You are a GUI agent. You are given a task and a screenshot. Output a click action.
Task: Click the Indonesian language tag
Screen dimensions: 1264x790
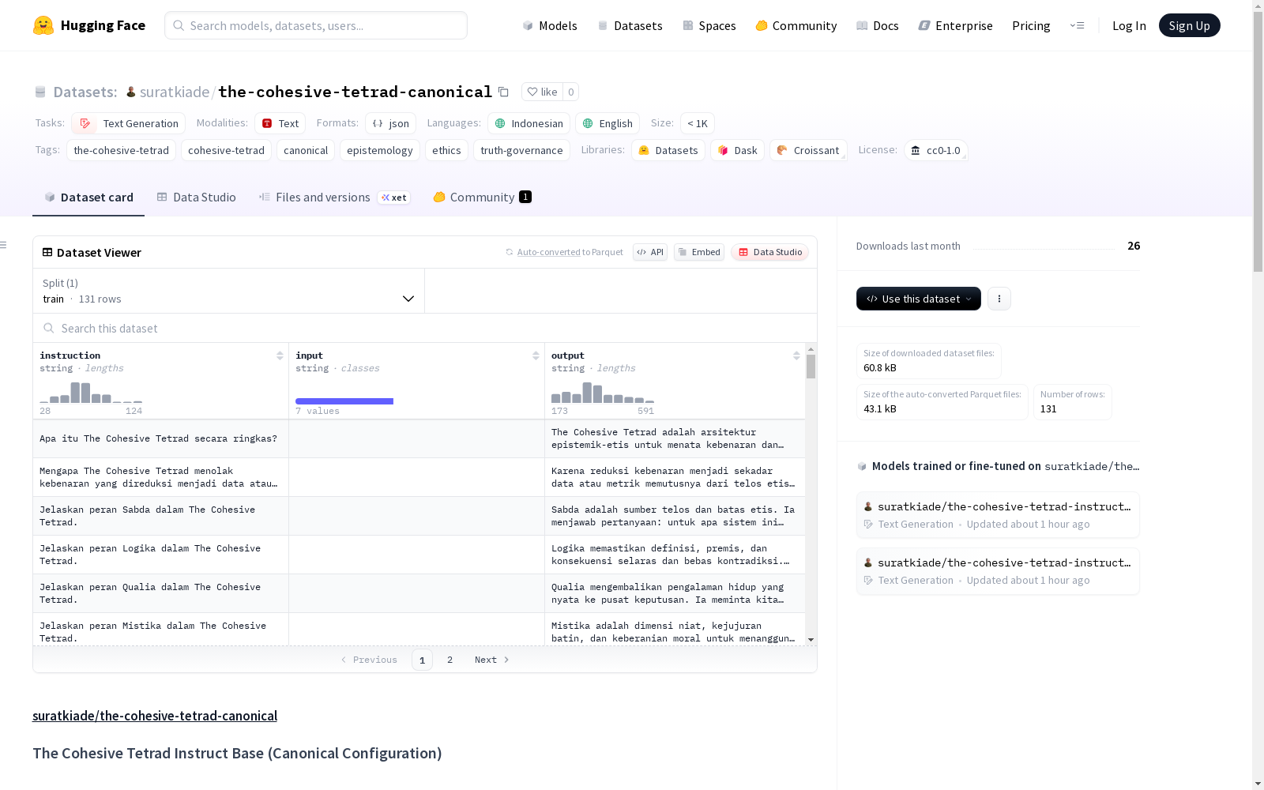[529, 123]
